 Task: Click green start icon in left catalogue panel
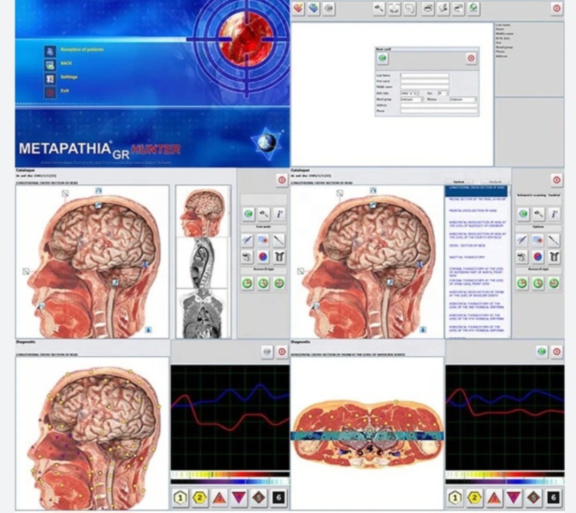[x=248, y=213]
